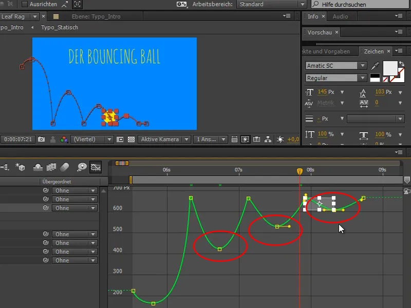This screenshot has height=308, width=411.
Task: Open the 1 Ans... view layout dropdown
Action: click(211, 139)
